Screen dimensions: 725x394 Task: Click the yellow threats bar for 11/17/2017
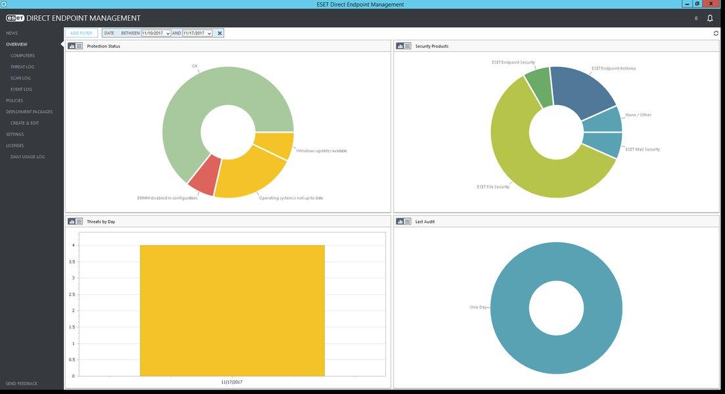(x=232, y=311)
